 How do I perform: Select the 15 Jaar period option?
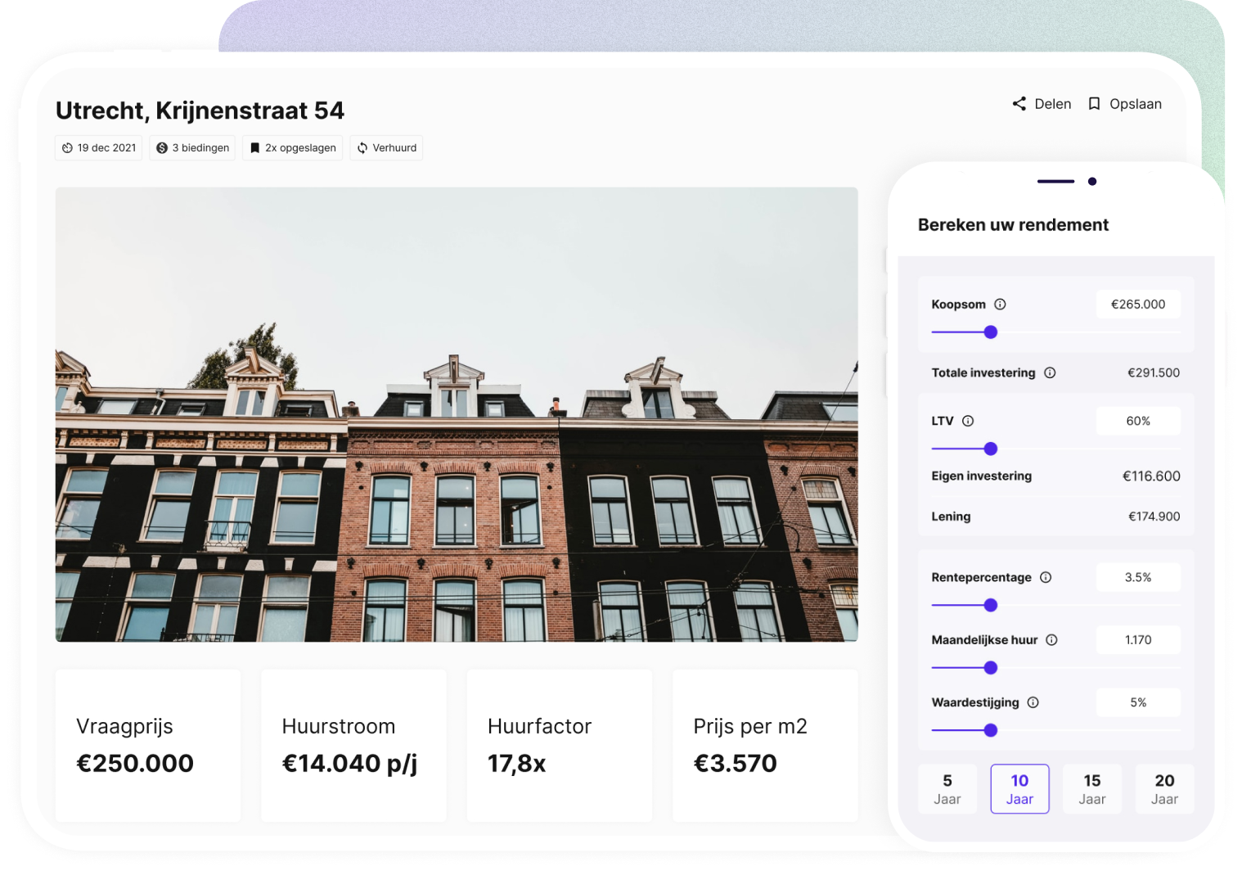click(x=1091, y=788)
